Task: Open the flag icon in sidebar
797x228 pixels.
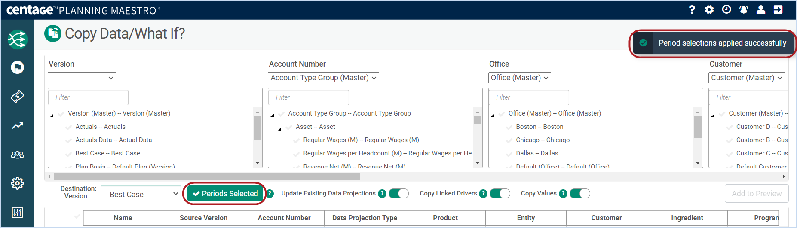Action: (x=17, y=67)
